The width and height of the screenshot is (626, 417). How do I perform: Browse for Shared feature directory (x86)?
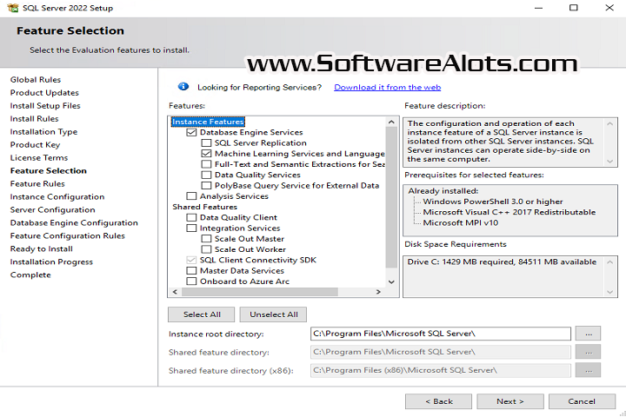click(588, 370)
